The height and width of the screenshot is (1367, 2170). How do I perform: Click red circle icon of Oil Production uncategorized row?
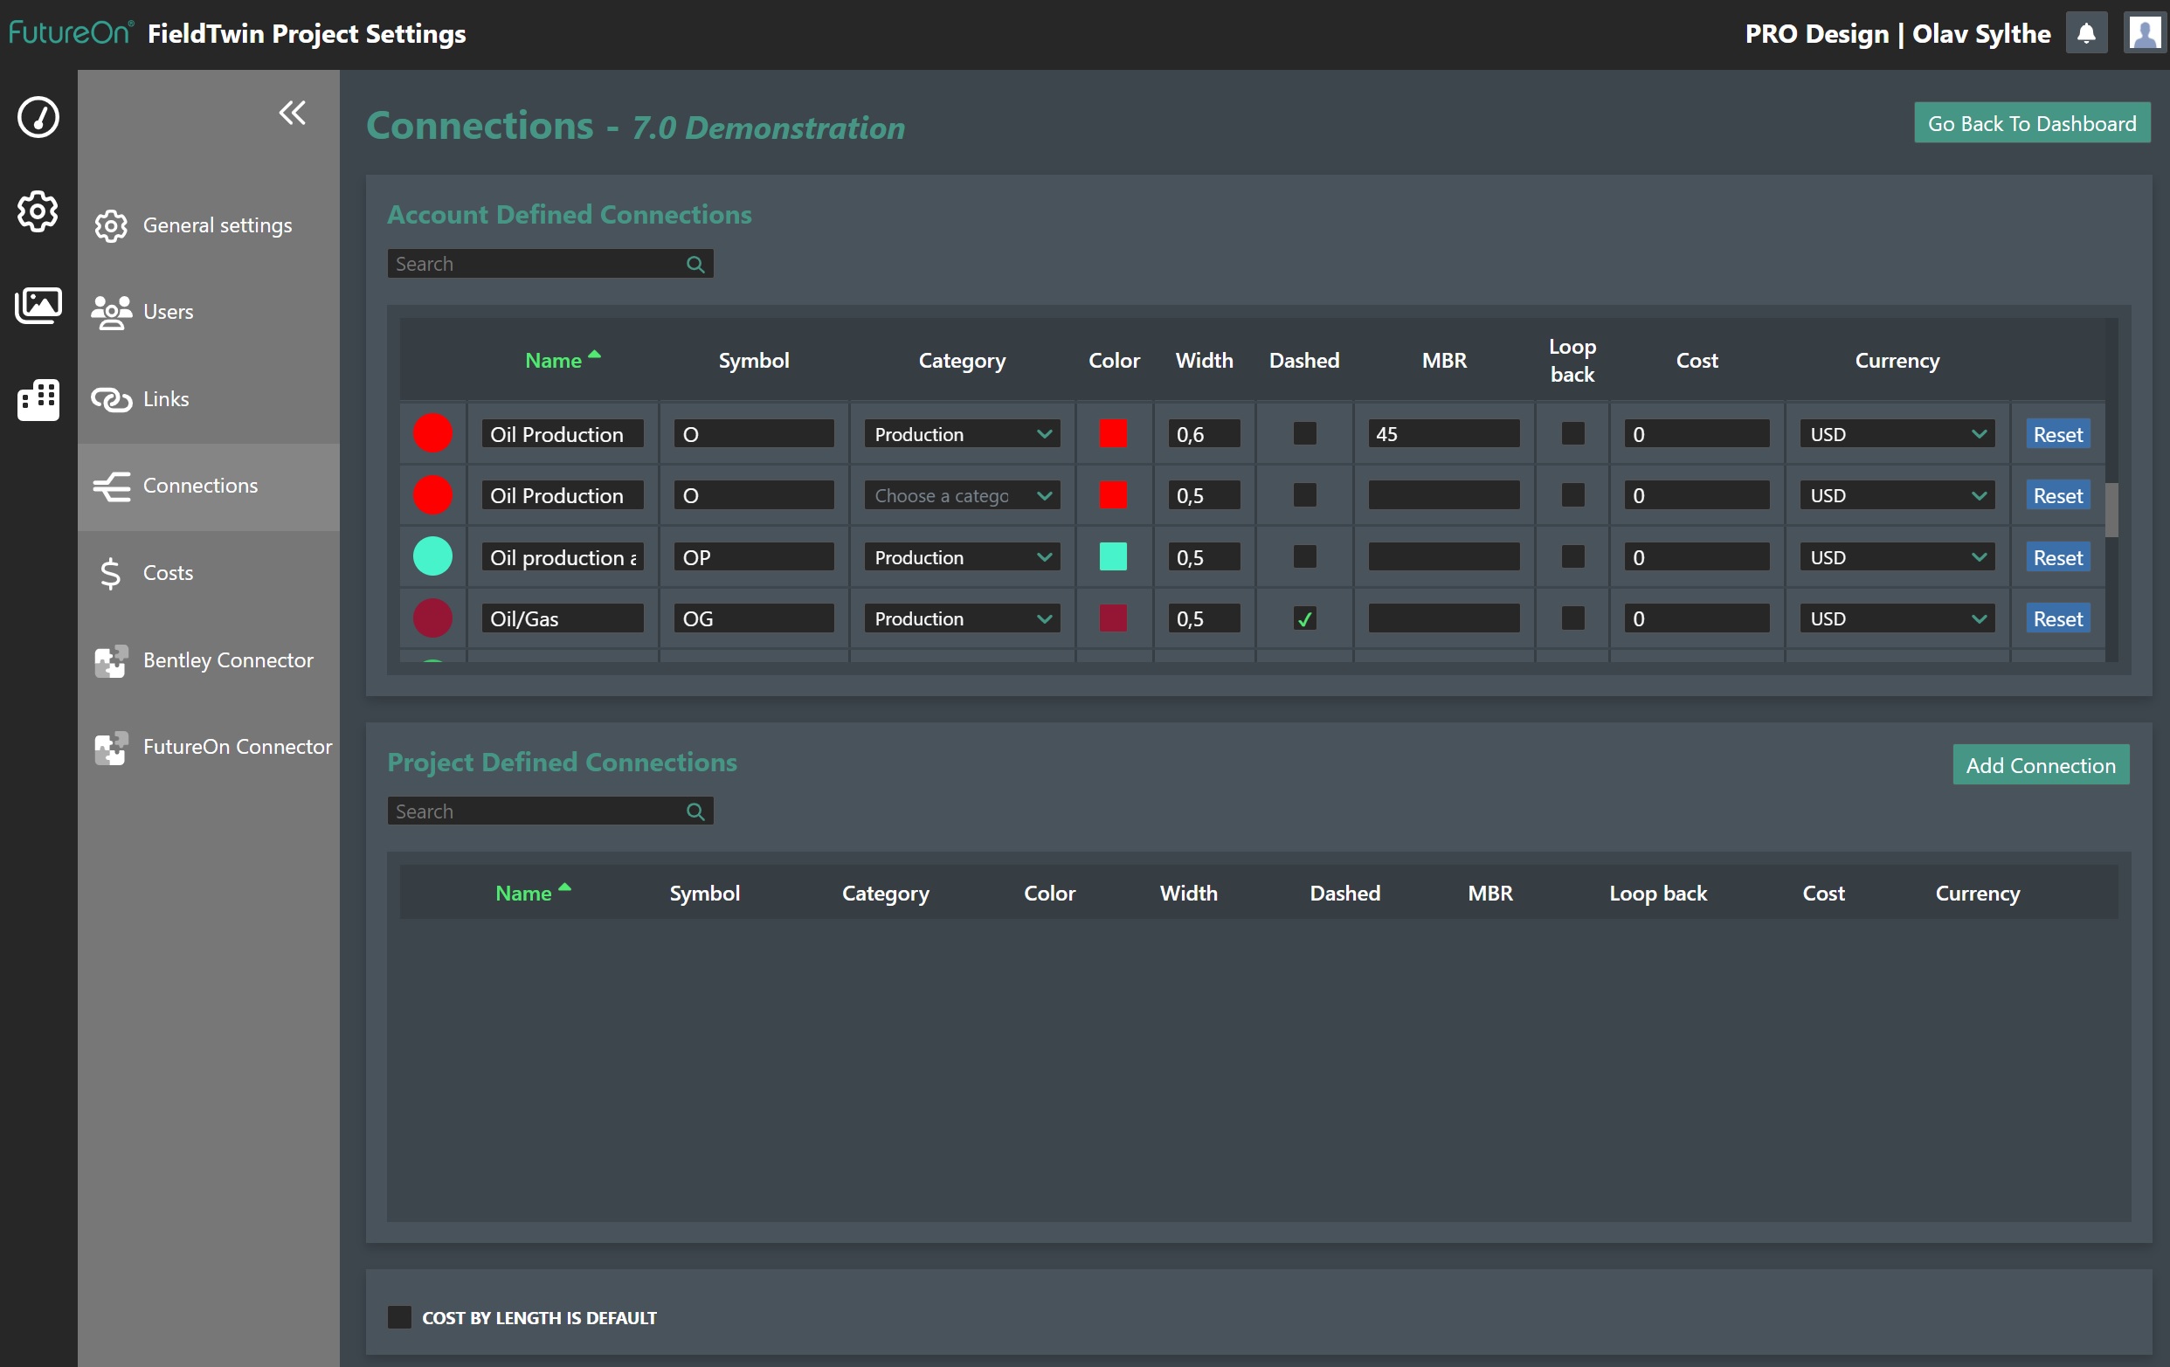pos(432,494)
